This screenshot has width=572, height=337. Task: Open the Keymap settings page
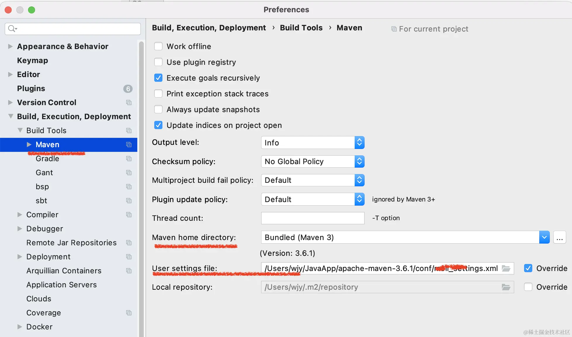pyautogui.click(x=32, y=60)
